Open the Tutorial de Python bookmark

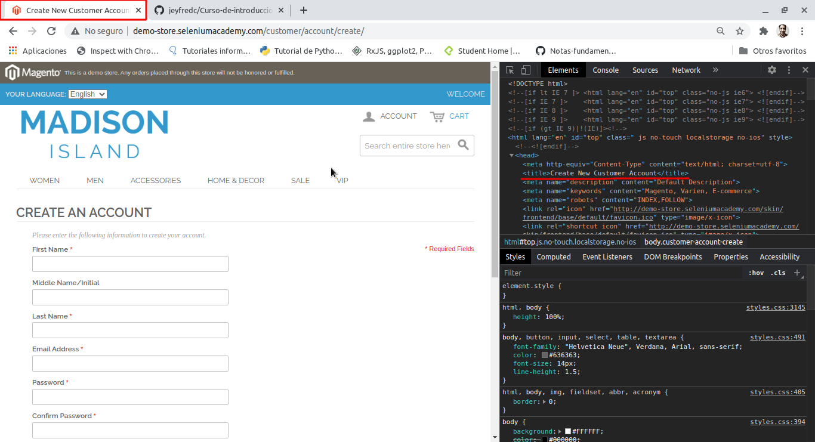[301, 51]
